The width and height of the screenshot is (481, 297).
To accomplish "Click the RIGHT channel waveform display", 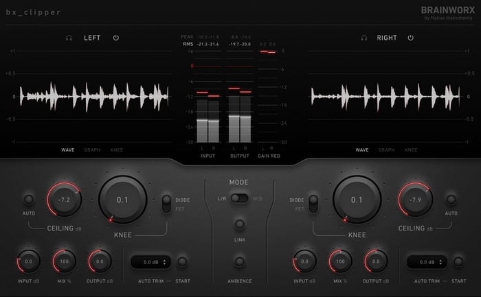I will [387, 97].
